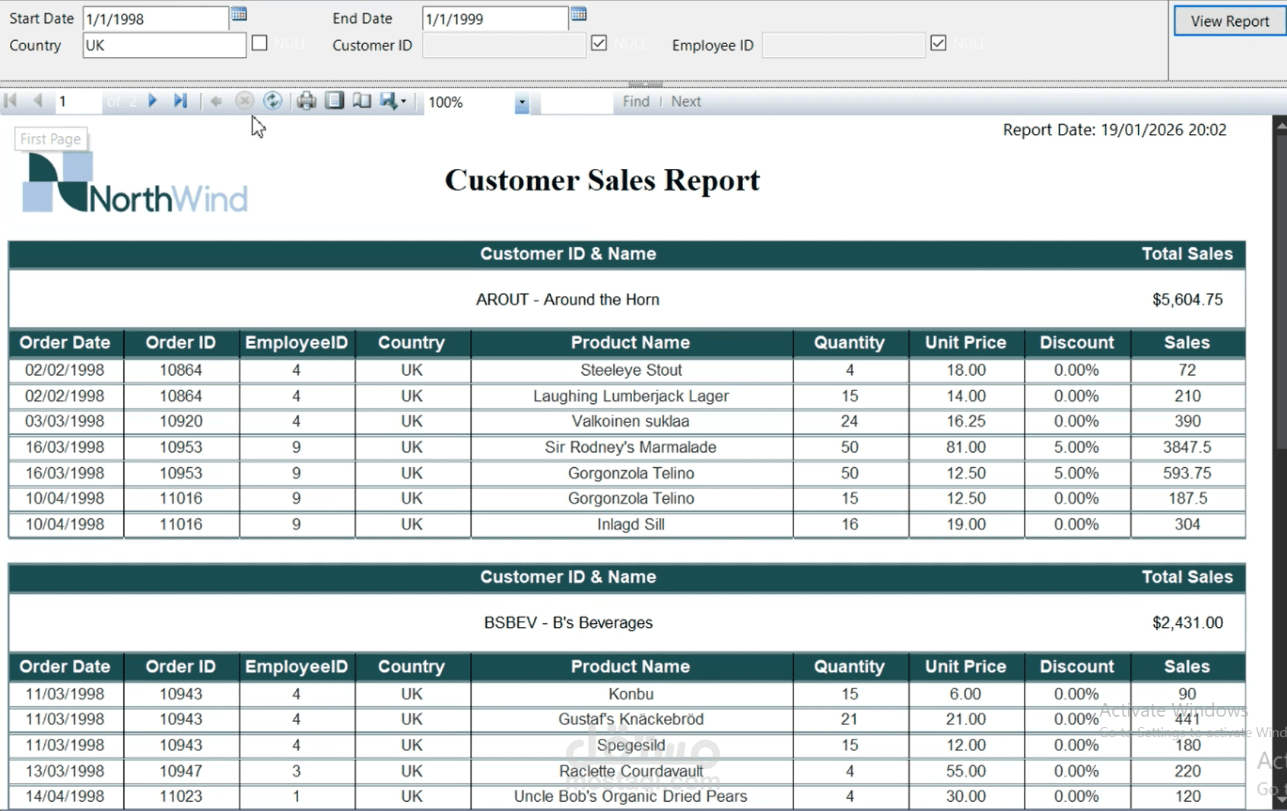Open the export report menu

(393, 101)
